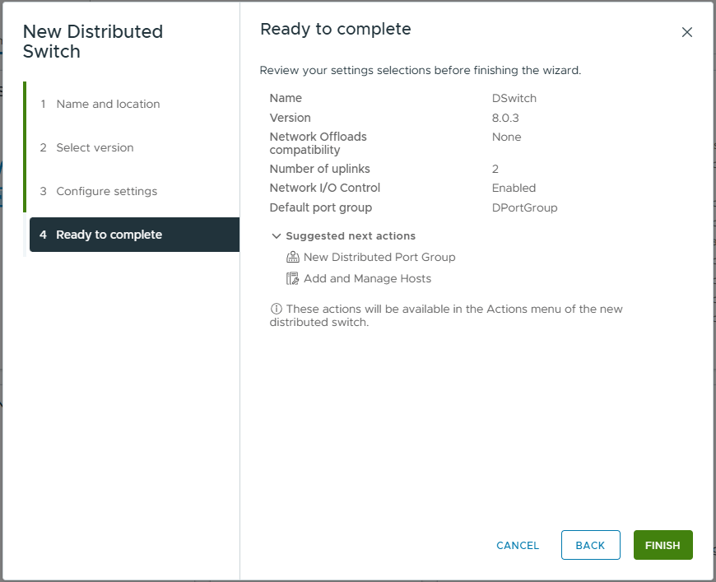
Task: Click the Suggested next actions label
Action: click(x=351, y=236)
